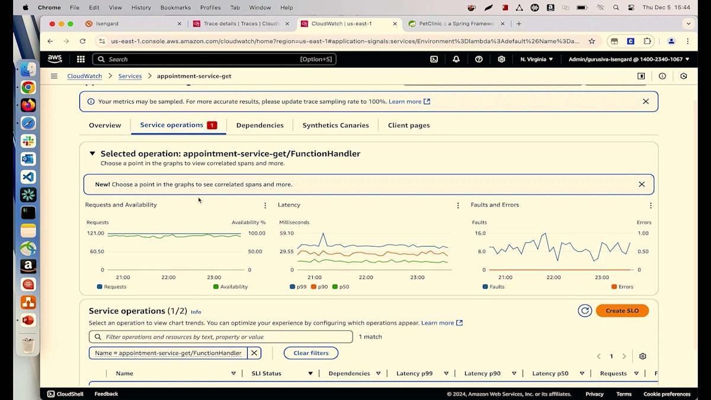Toggle the Faults series legend

[494, 287]
